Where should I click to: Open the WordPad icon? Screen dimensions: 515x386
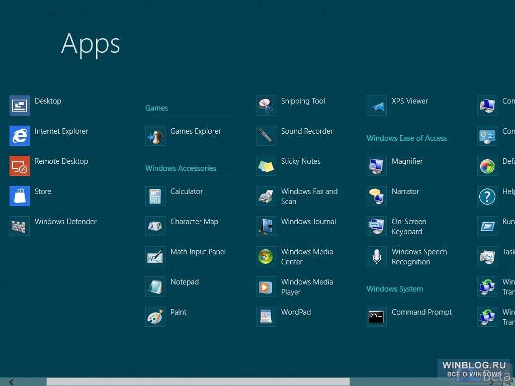[266, 317]
